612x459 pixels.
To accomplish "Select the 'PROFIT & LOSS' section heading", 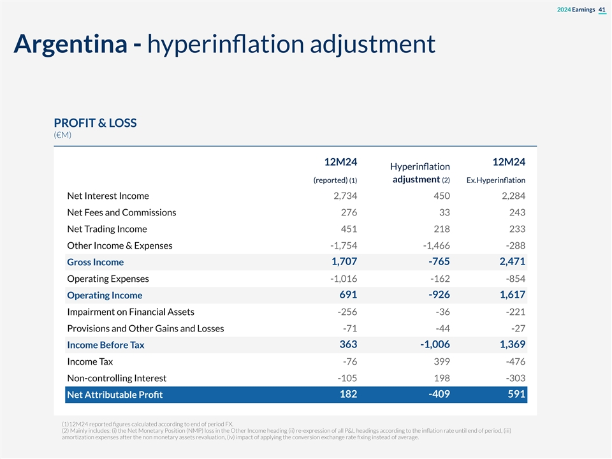I will click(95, 123).
